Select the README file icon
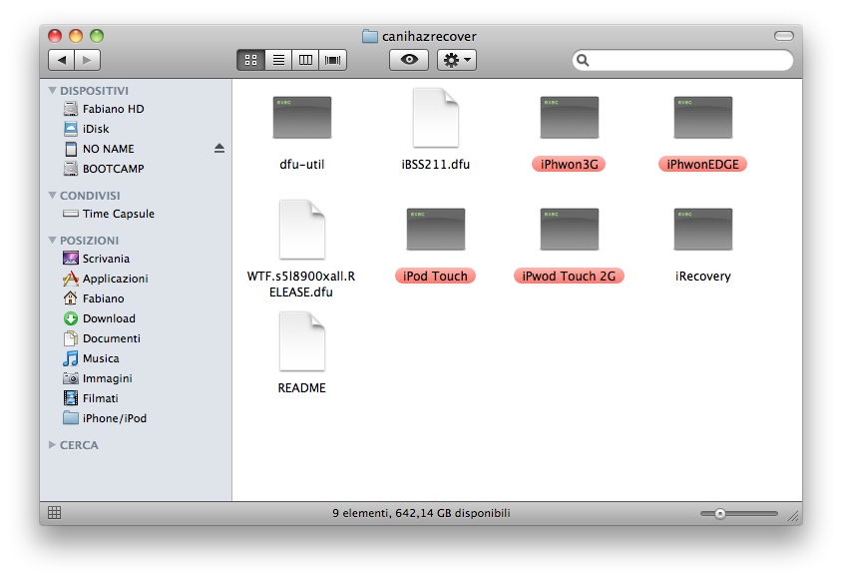 pos(302,341)
